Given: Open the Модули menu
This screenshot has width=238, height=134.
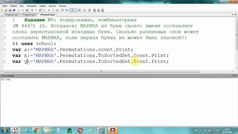Looking at the screenshot, I should 52,6.
